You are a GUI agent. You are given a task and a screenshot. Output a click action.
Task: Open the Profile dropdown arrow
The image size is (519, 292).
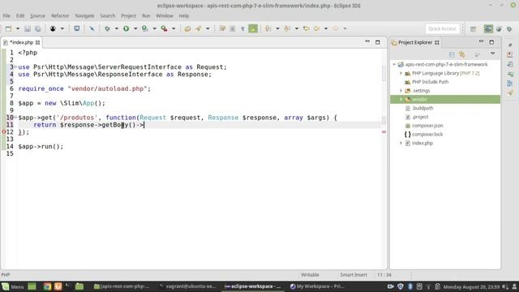pos(154,29)
